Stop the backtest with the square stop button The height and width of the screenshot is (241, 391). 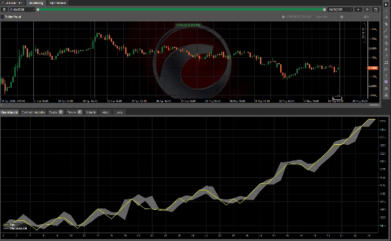(x=367, y=10)
